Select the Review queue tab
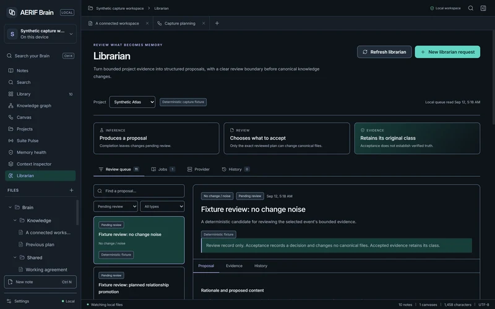This screenshot has width=495, height=309. coord(119,169)
